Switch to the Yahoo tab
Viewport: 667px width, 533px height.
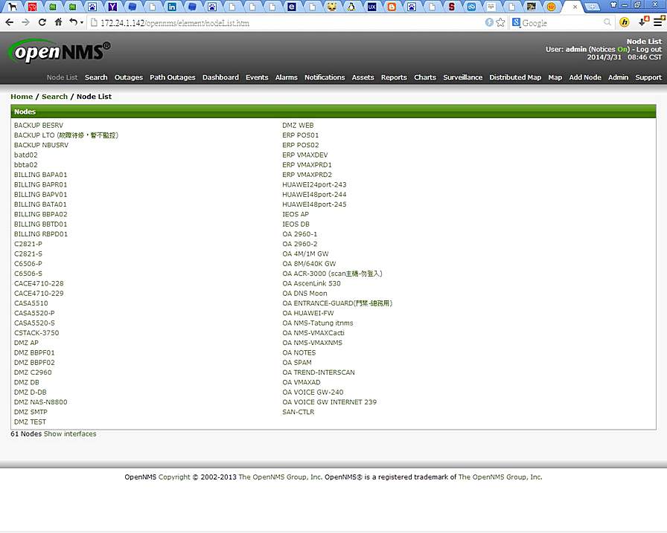click(112, 7)
